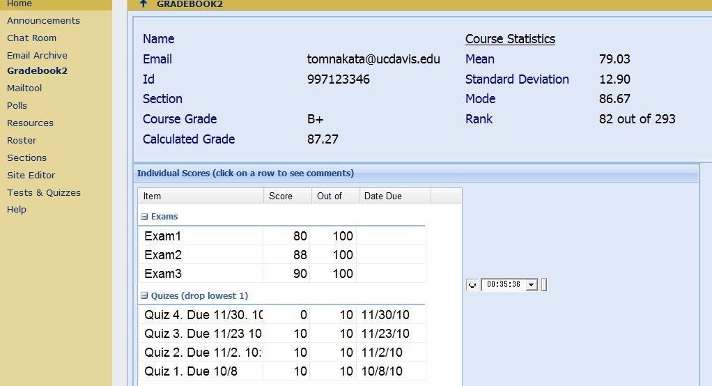Click the Quiz 4 score 0
The image size is (712, 386).
pos(303,315)
